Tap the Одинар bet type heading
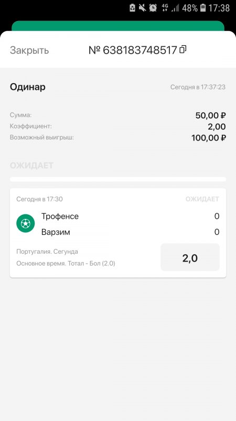236x421 pixels. tap(28, 87)
